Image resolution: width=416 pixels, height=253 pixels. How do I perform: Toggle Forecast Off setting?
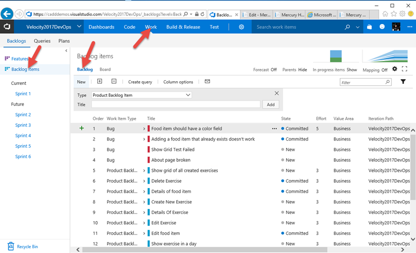[x=265, y=70]
